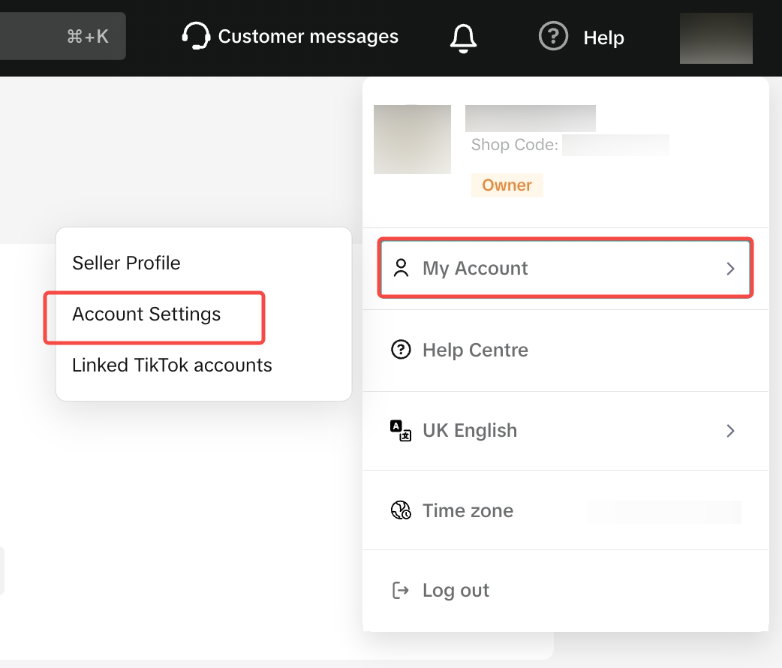Click the shop profile picture in dropdown
This screenshot has height=668, width=782.
[x=412, y=140]
